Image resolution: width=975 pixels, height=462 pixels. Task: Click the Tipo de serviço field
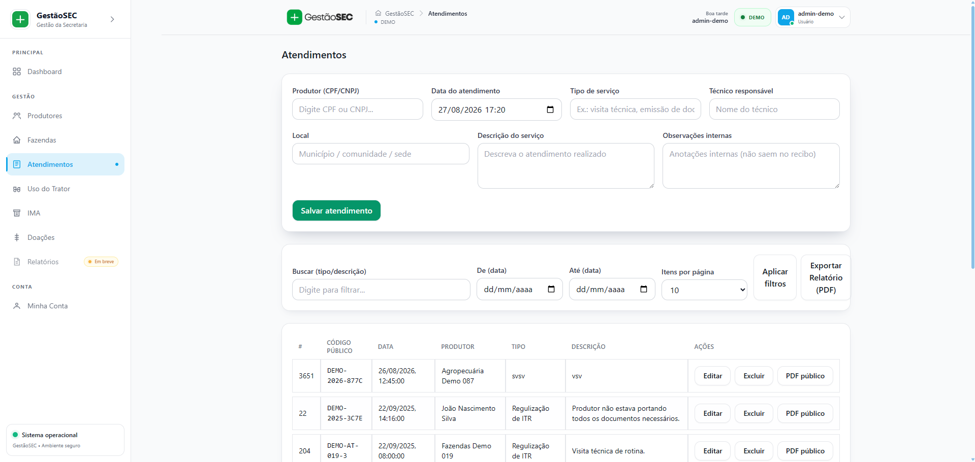636,109
